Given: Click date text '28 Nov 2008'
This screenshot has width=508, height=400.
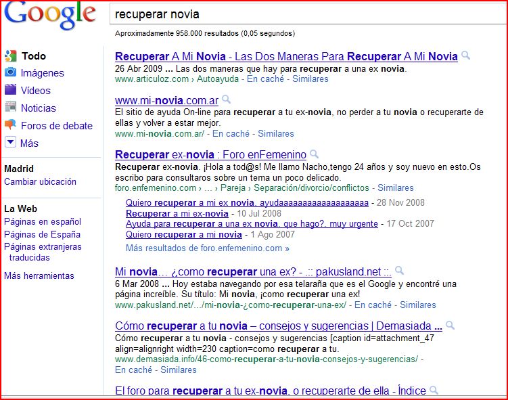Looking at the screenshot, I should [400, 202].
